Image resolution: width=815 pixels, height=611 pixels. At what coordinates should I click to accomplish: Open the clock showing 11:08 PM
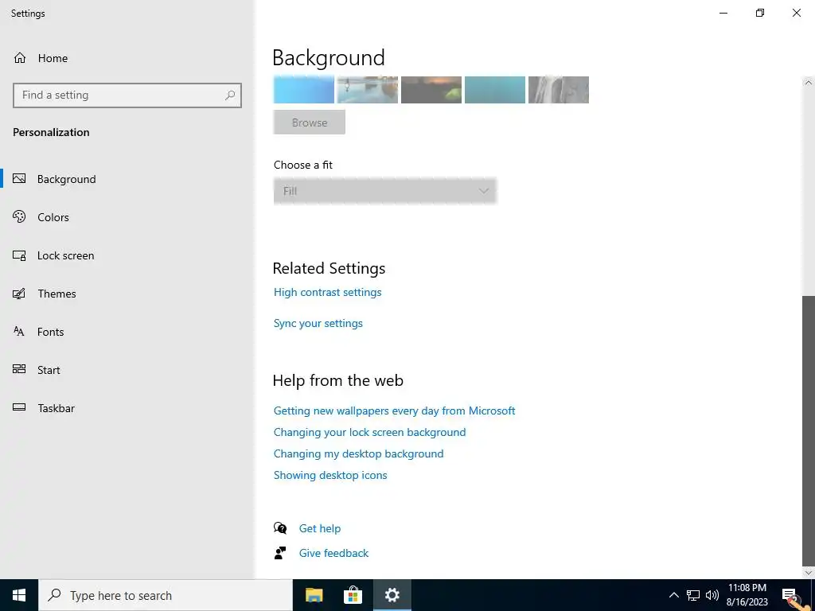747,595
